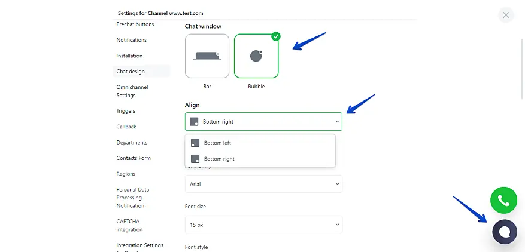This screenshot has width=525, height=252.
Task: Navigate to Triggers settings
Action: pyautogui.click(x=126, y=111)
